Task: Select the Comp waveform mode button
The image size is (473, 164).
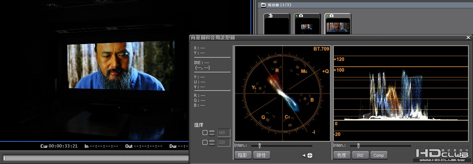Action: click(x=379, y=155)
